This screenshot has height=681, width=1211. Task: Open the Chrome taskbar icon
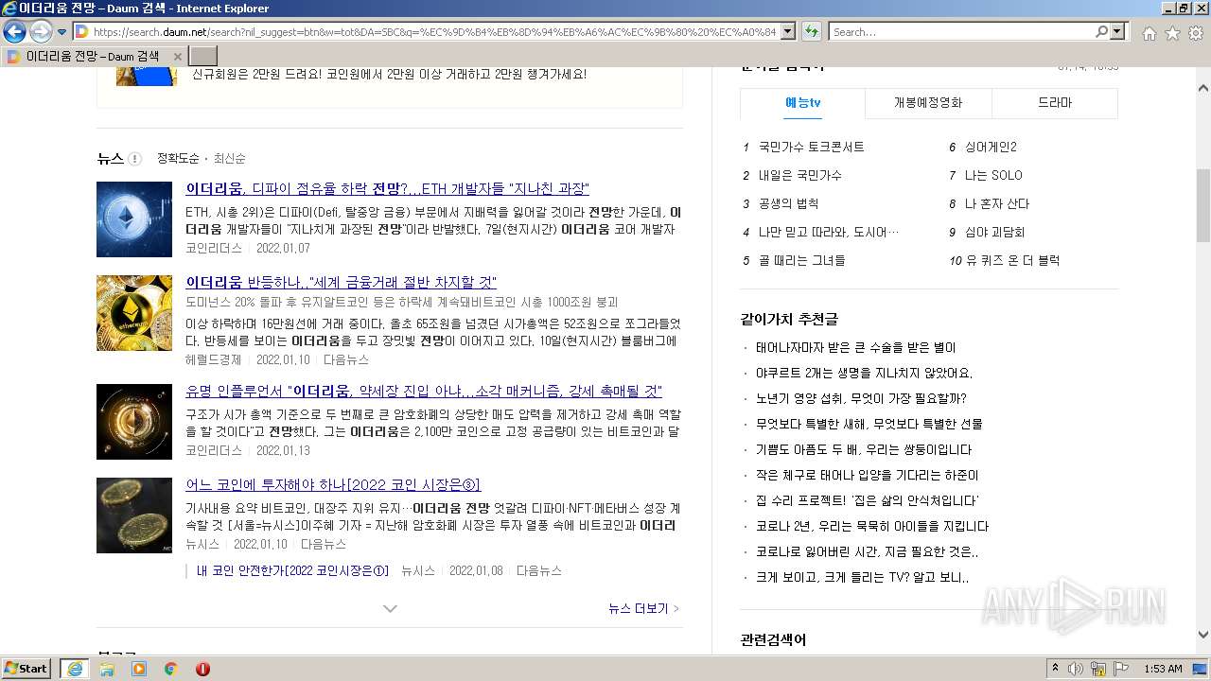click(x=171, y=669)
